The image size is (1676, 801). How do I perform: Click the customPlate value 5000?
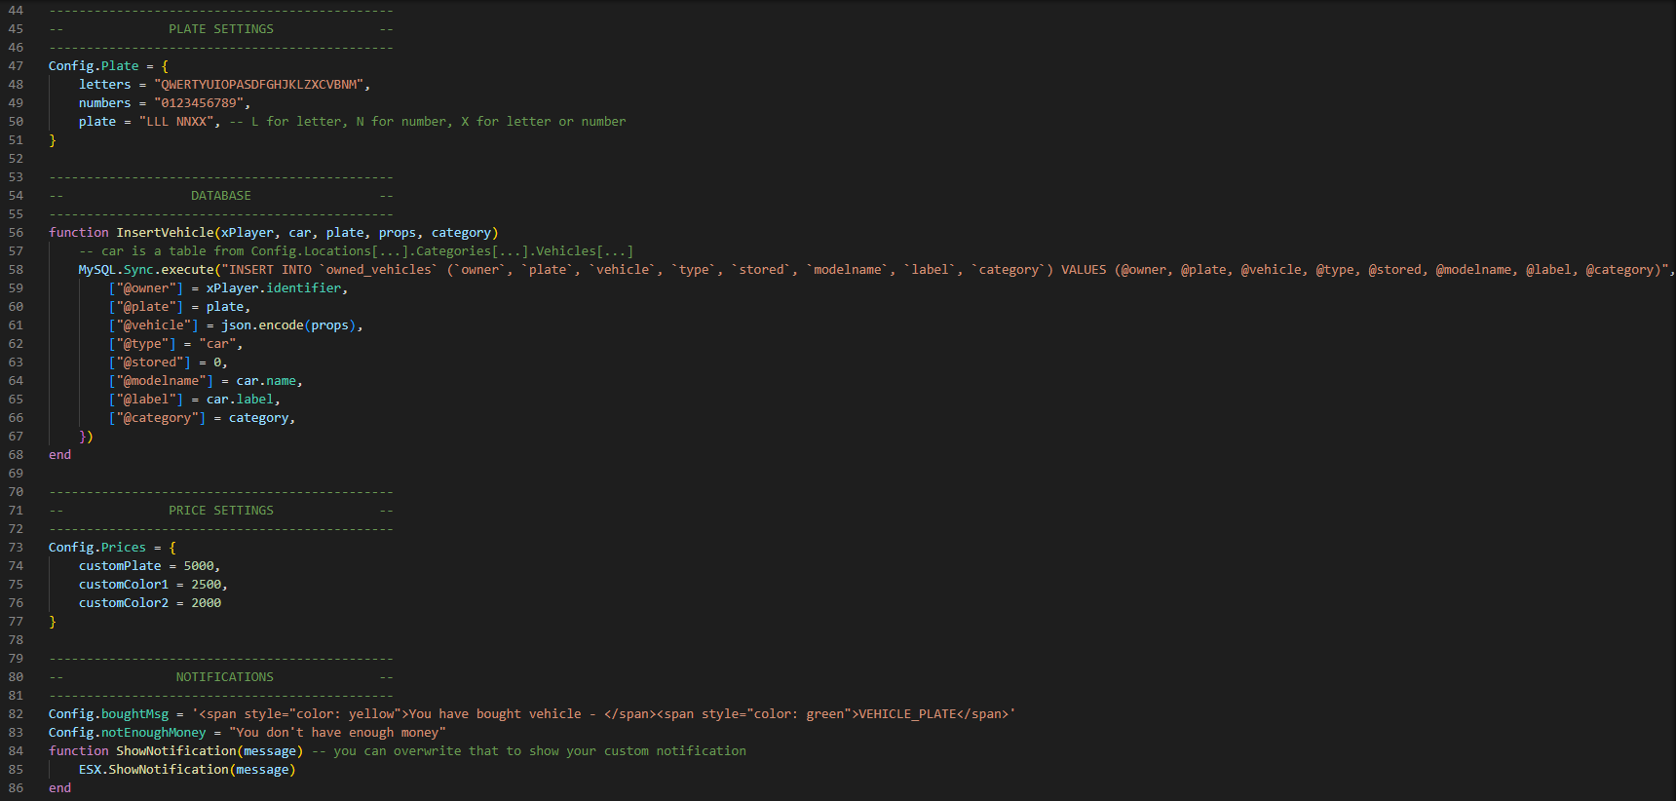pyautogui.click(x=199, y=566)
